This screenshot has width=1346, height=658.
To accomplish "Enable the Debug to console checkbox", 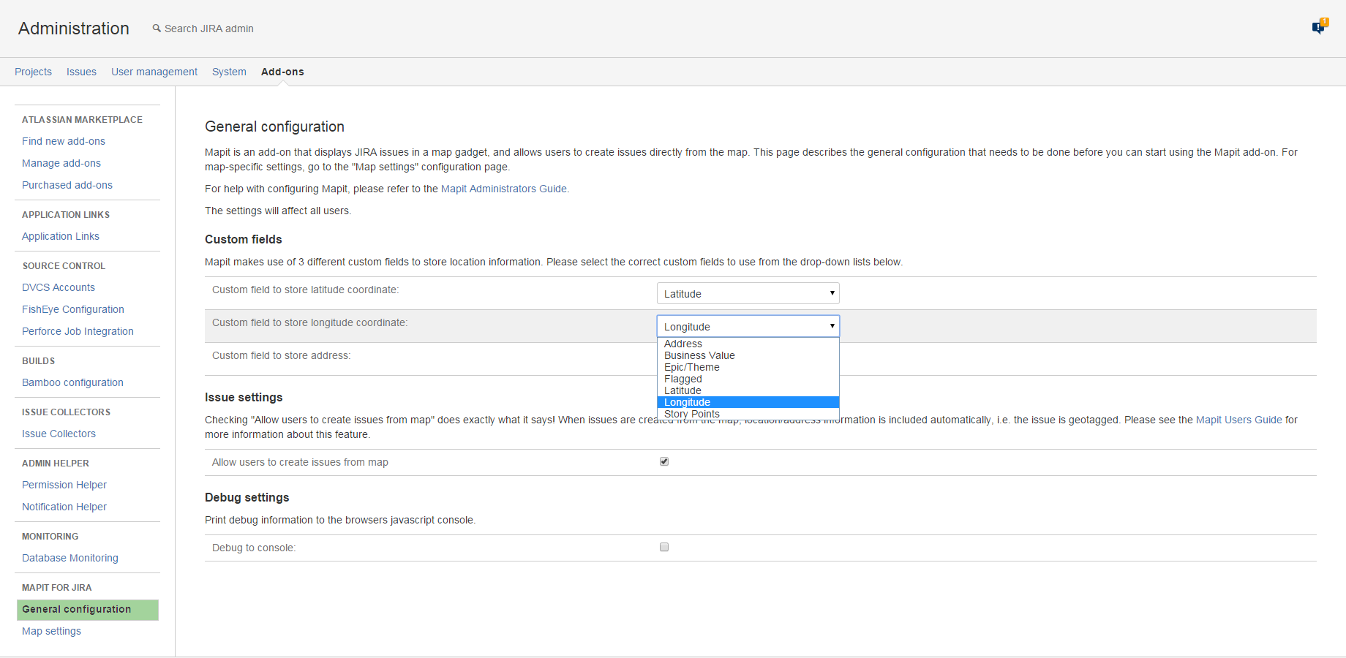I will click(663, 547).
